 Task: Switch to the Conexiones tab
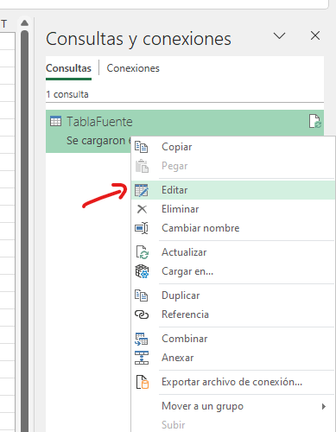pyautogui.click(x=133, y=68)
